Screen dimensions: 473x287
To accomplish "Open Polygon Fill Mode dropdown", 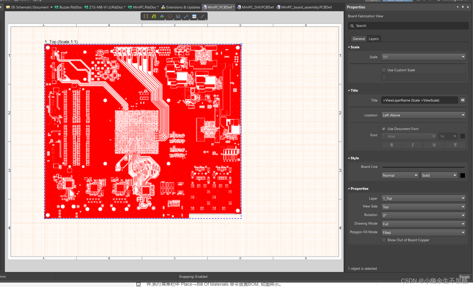I will 423,233.
